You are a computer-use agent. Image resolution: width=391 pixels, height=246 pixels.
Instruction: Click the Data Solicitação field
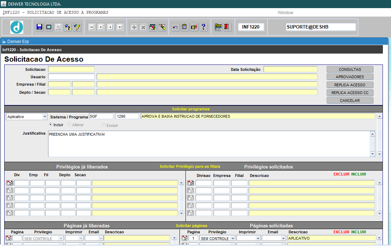[x=290, y=69]
